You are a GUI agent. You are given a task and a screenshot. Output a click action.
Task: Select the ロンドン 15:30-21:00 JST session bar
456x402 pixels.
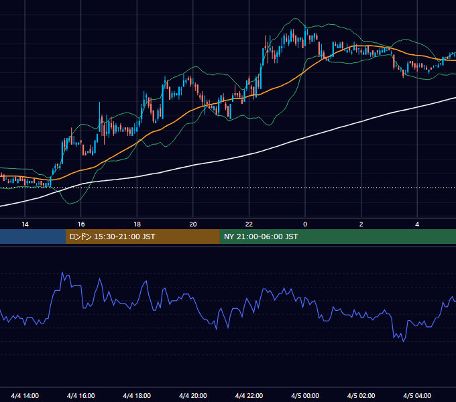point(142,237)
